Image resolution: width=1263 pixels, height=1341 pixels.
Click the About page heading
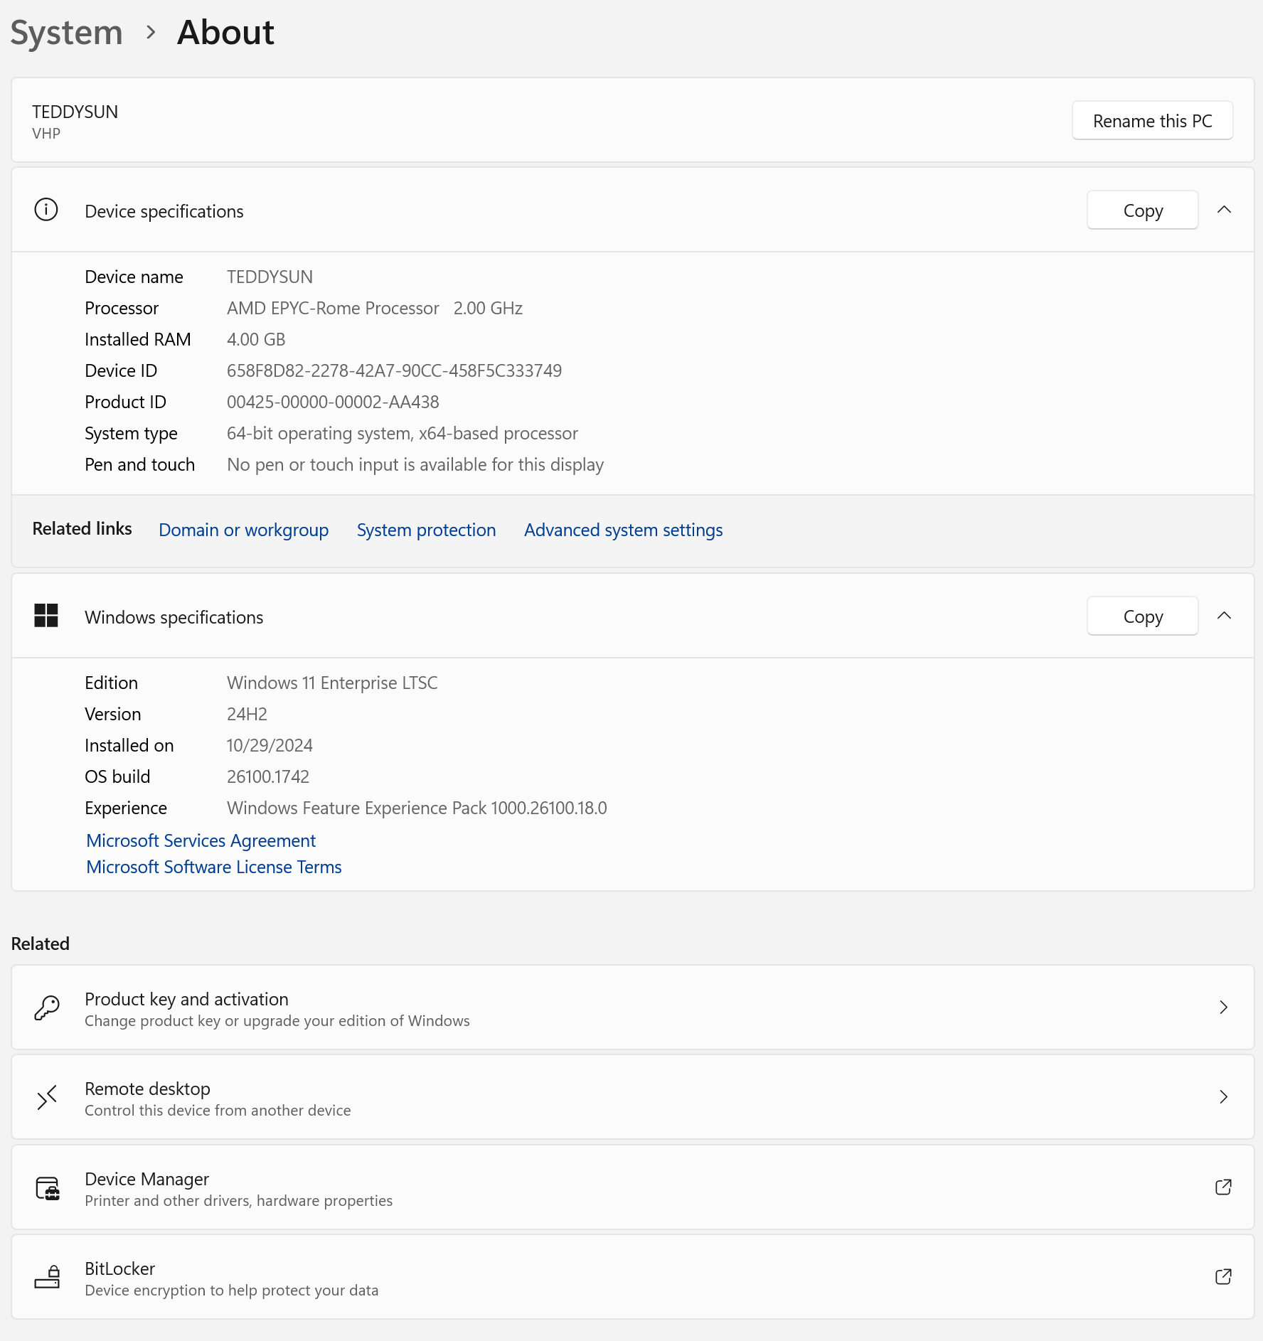pos(225,33)
